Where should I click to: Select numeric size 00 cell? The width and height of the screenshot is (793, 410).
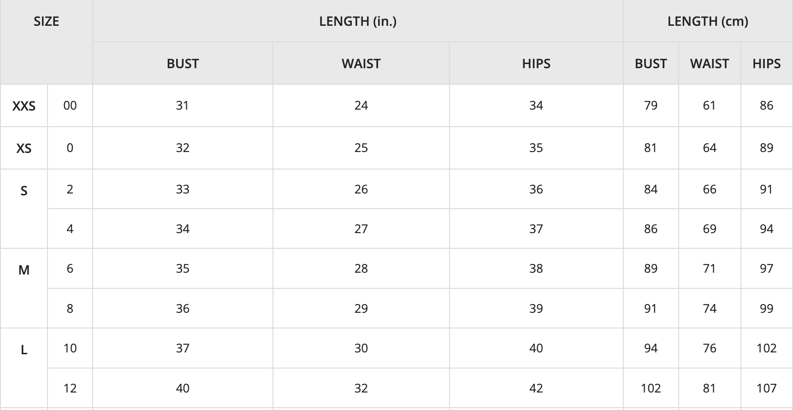[x=70, y=105]
